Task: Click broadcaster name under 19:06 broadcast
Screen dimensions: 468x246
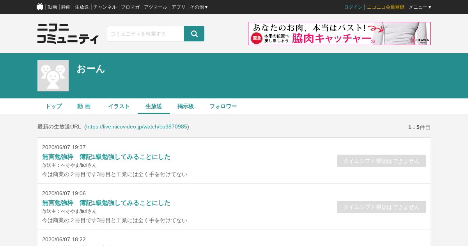Action: 69,211
